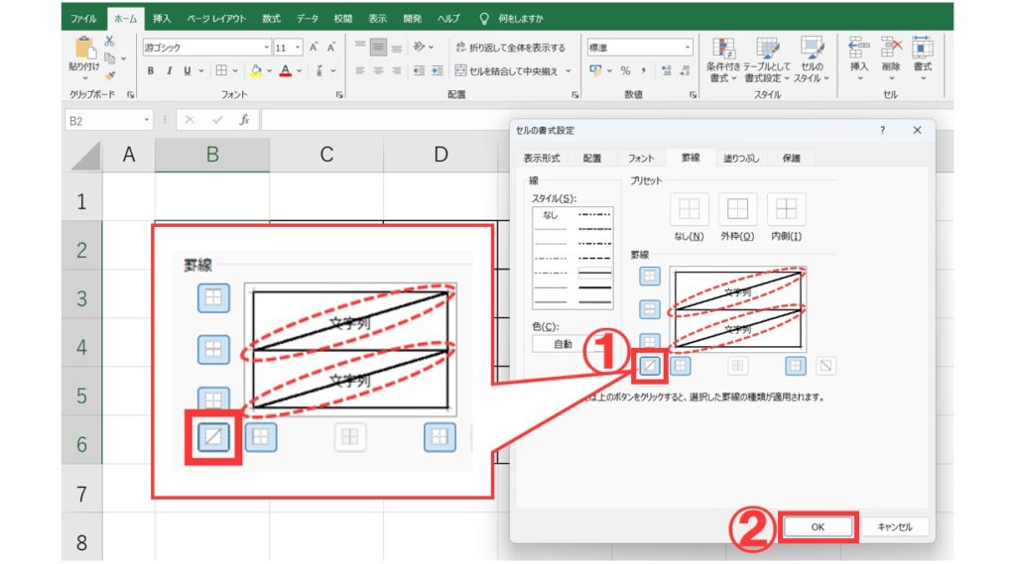Open the font size 11 dropdown
The image size is (1016, 564).
click(298, 48)
